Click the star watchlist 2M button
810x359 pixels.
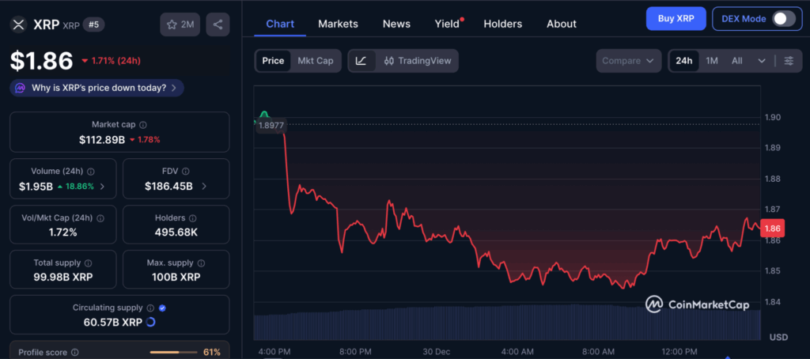point(180,25)
